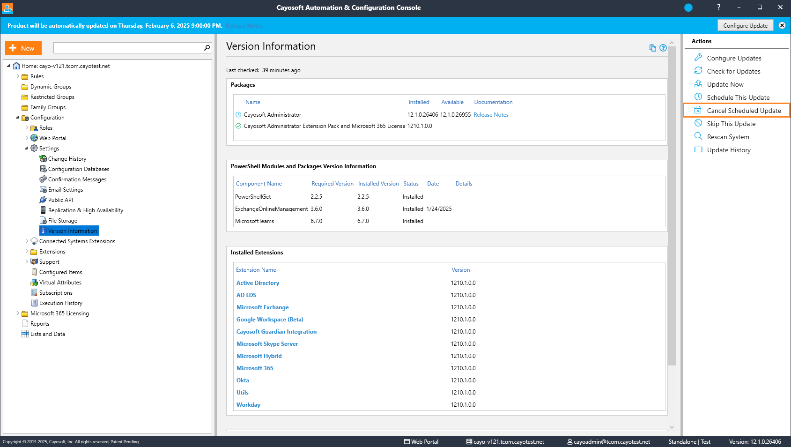791x447 pixels.
Task: Expand the Rules tree node
Action: (18, 76)
